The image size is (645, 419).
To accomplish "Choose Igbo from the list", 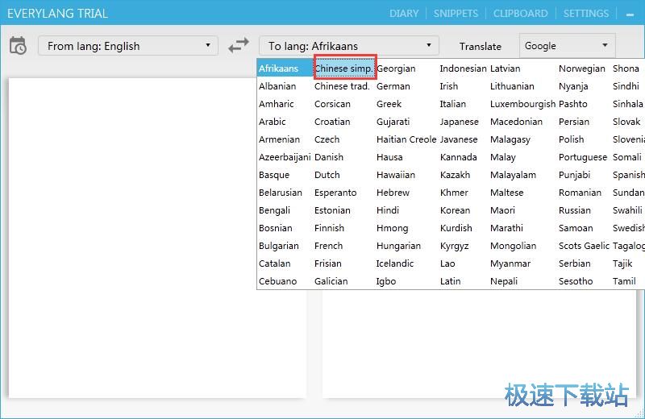I will pos(386,281).
